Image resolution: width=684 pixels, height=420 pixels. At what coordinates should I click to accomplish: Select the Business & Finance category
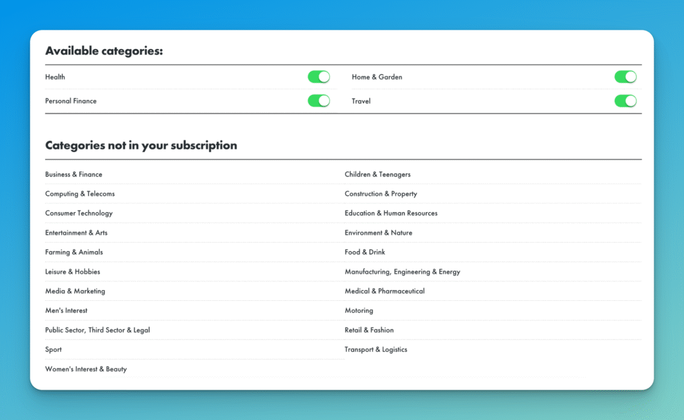(x=73, y=174)
